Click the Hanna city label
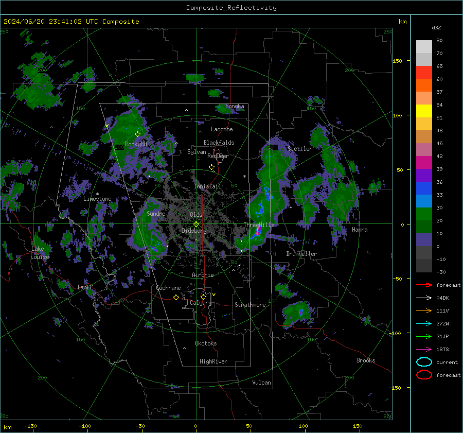 click(360, 230)
